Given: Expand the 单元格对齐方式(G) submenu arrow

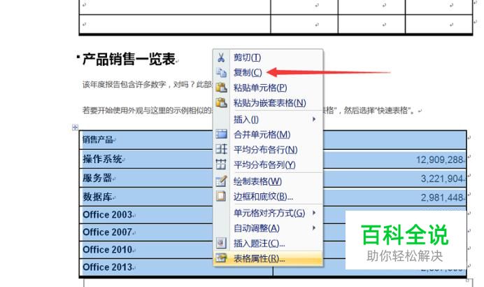Looking at the screenshot, I should coord(314,213).
